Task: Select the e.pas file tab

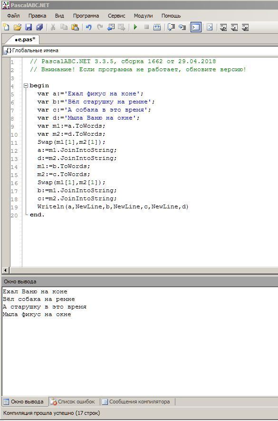Action: point(25,39)
